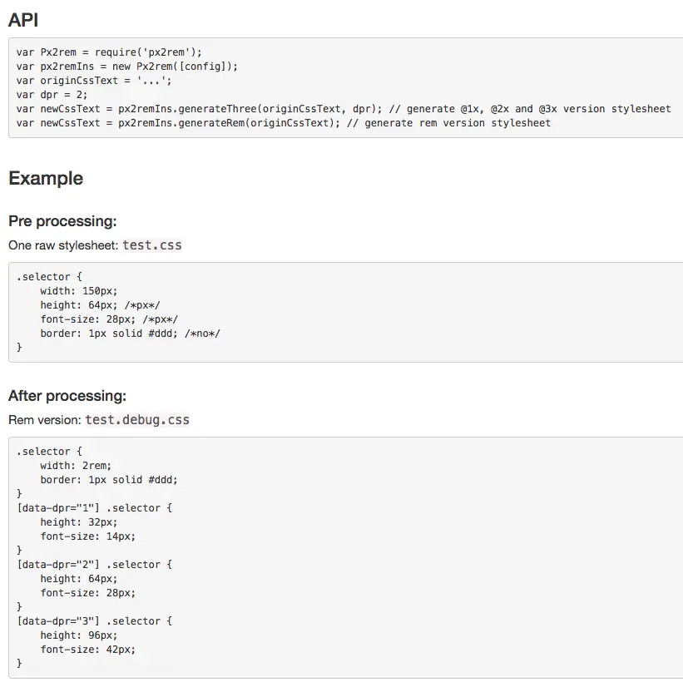The height and width of the screenshot is (687, 683).
Task: Click the inline code "test.css"
Action: pyautogui.click(x=152, y=245)
